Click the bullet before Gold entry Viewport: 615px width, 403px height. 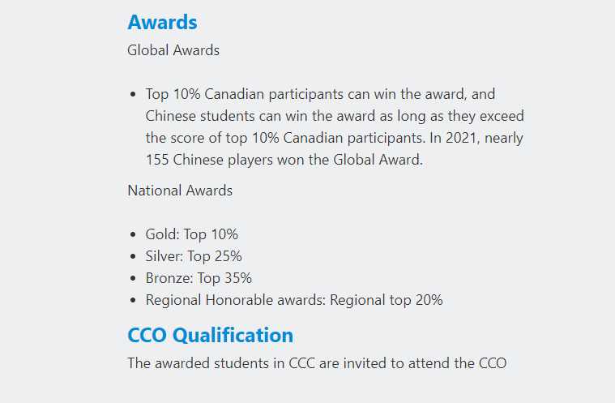coord(133,234)
